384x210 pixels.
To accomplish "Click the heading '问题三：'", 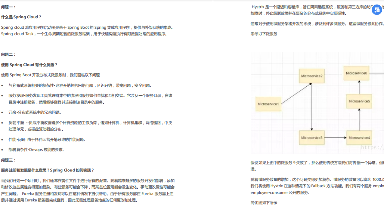I will (8, 160).
